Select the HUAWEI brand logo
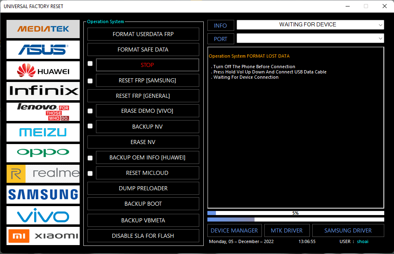Image resolution: width=394 pixels, height=254 pixels. [x=43, y=70]
